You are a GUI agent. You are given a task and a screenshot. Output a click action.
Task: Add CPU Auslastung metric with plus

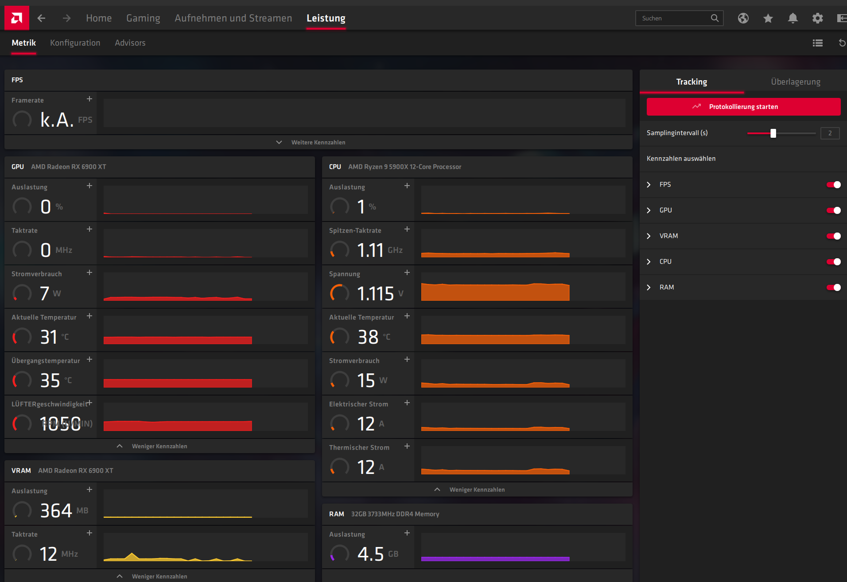click(x=407, y=186)
